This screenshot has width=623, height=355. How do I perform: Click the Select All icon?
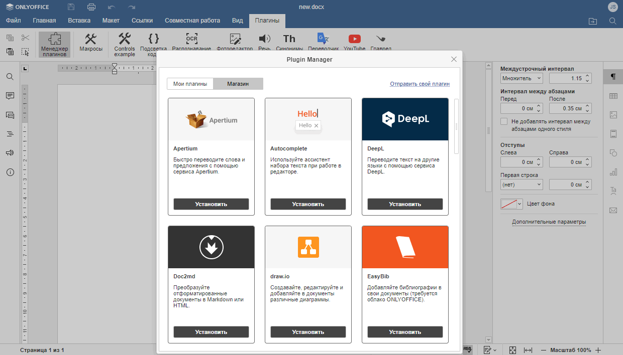pyautogui.click(x=25, y=52)
